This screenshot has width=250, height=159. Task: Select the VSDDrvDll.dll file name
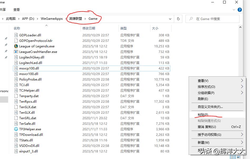(29, 146)
